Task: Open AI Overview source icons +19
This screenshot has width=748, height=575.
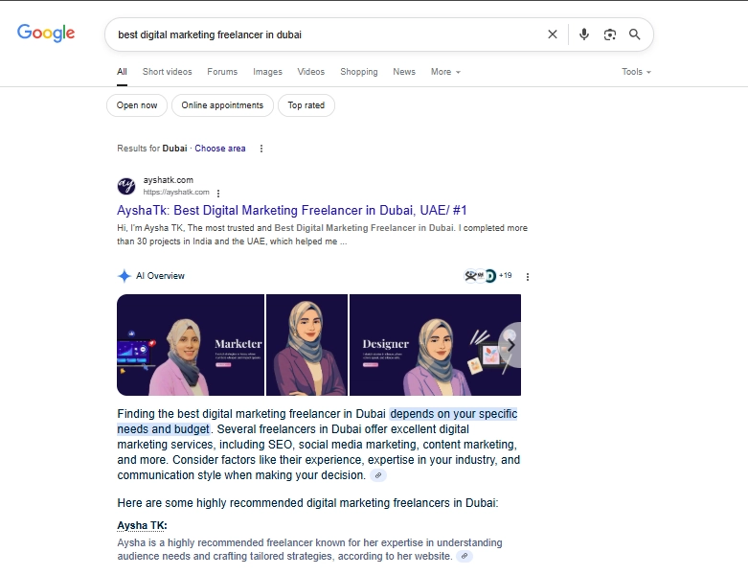Action: 487,275
